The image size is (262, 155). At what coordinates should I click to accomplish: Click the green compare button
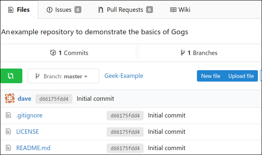(11, 76)
